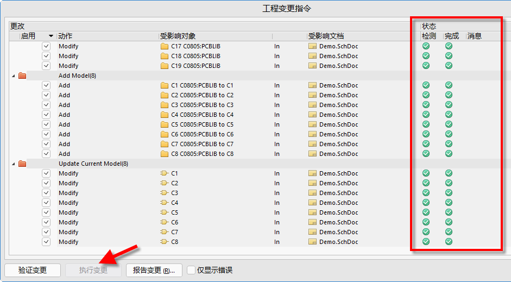511x282 pixels.
Task: Select the C3 C0805:PCBLIB to C3 row text
Action: [x=202, y=105]
